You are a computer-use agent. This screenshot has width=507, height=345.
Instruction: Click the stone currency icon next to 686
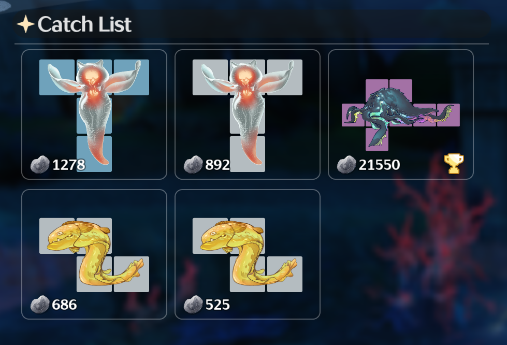click(x=40, y=305)
